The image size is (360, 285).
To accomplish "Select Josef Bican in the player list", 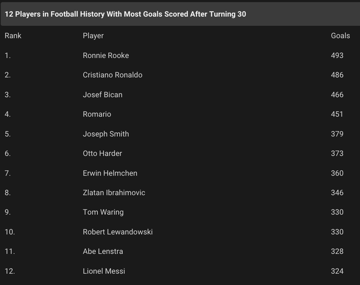I will click(103, 95).
